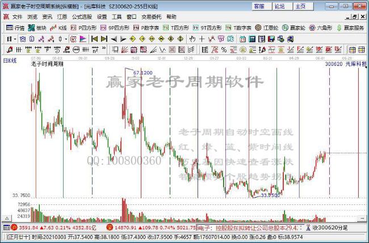Expand the candlestick style dropdown arrow

[x=66, y=39]
